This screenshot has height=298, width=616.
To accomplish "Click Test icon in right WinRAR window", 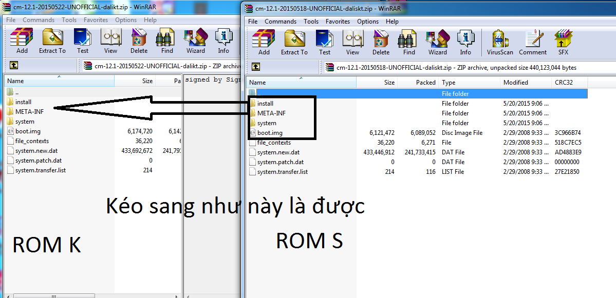I will (325, 43).
